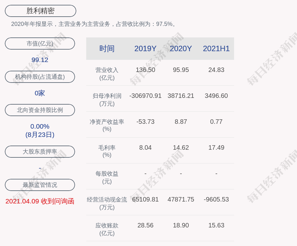Click gross margin value 17.49
This screenshot has height=246, width=297.
point(216,147)
